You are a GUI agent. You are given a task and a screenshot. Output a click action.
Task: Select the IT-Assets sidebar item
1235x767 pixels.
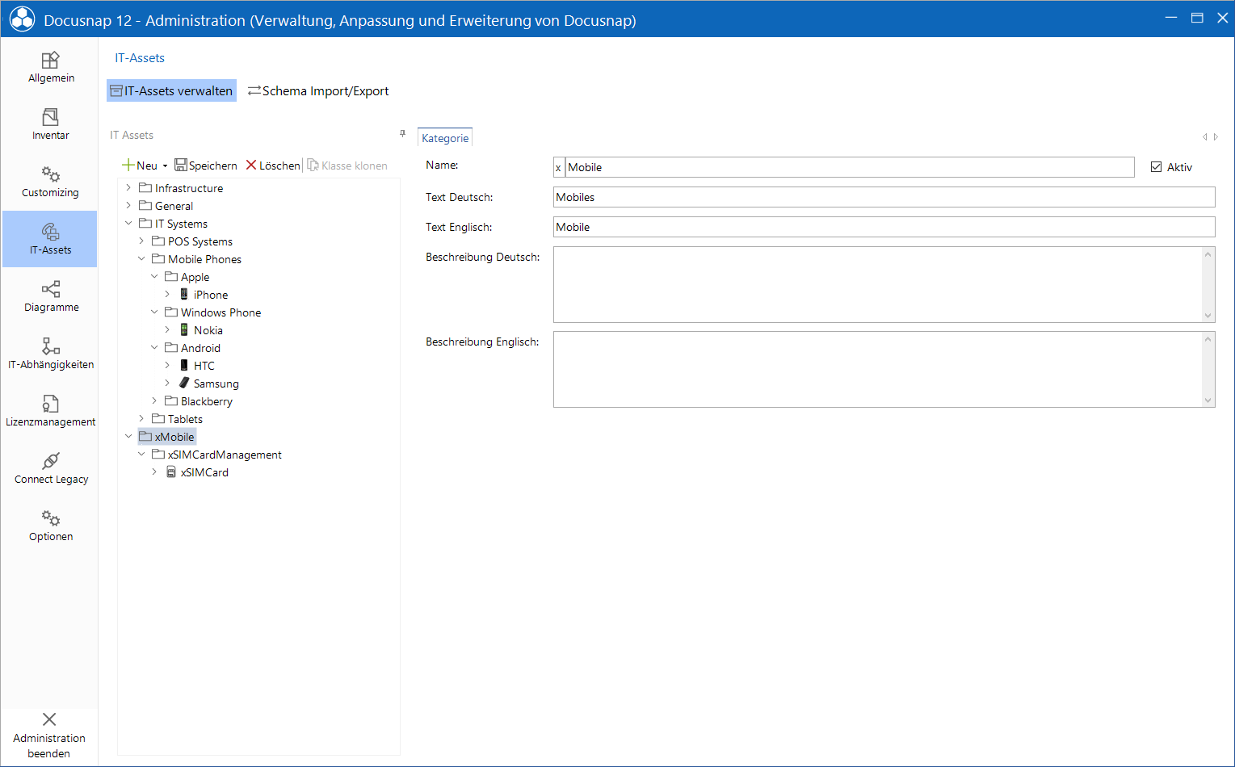(50, 239)
